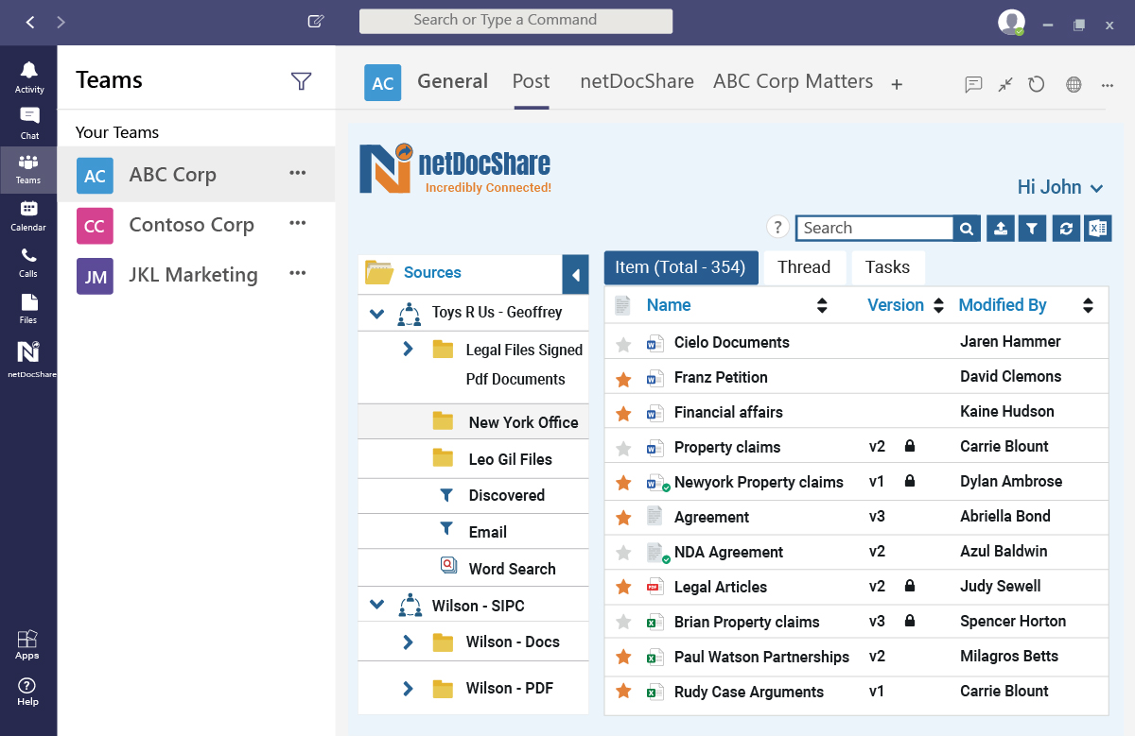Reload the tab with refresh icon

pos(1037,84)
